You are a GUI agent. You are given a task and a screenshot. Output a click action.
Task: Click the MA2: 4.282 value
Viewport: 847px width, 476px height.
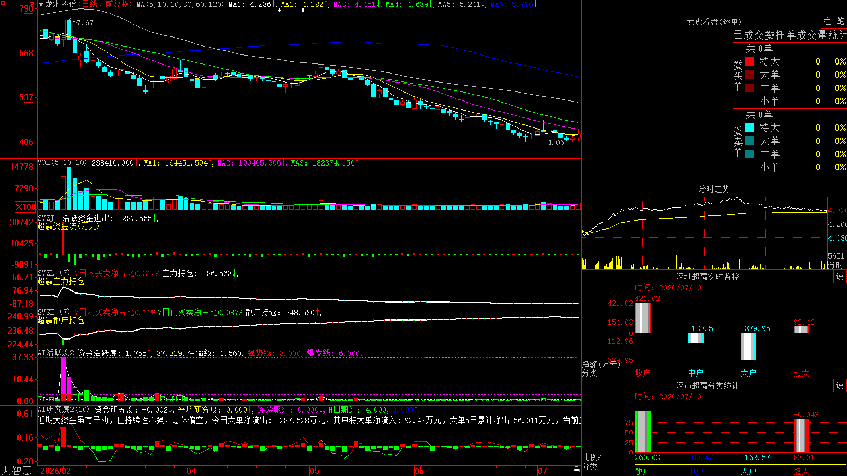(304, 4)
